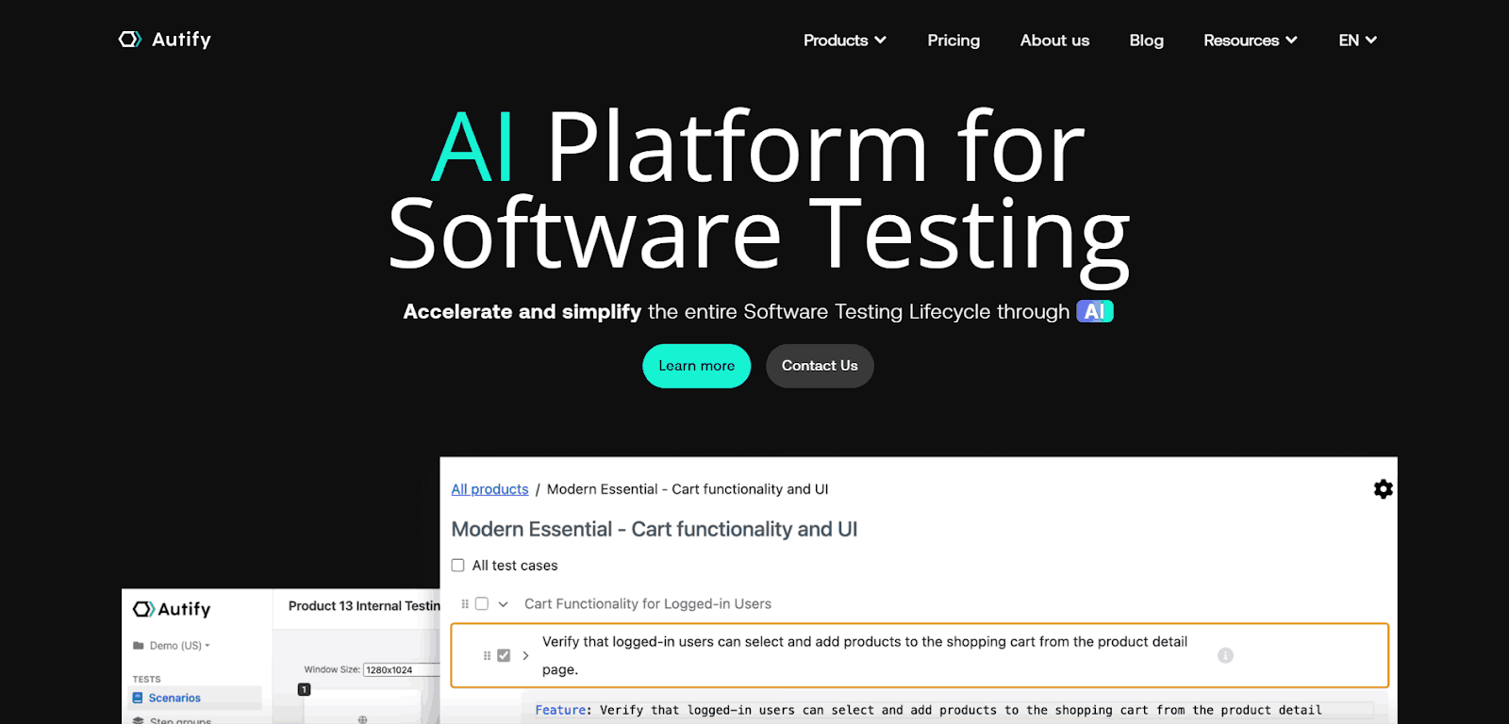
Task: Click the drag handle on the Verify test case row
Action: point(487,655)
